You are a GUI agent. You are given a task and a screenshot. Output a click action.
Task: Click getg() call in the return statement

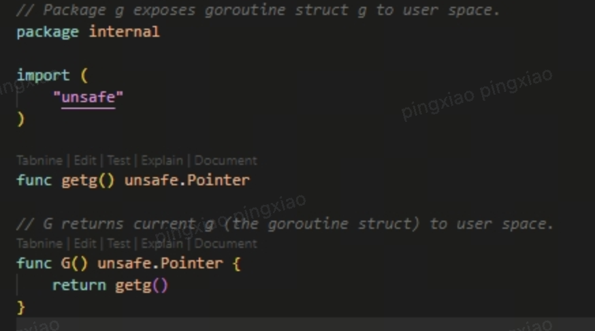pyautogui.click(x=141, y=285)
